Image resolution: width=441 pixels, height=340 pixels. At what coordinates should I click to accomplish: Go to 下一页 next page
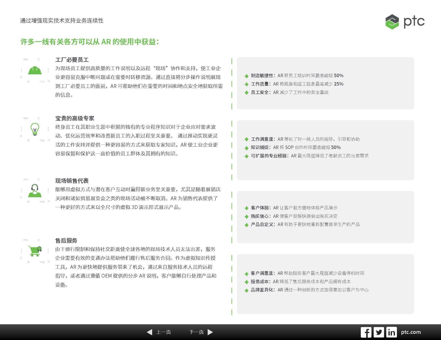point(196,332)
